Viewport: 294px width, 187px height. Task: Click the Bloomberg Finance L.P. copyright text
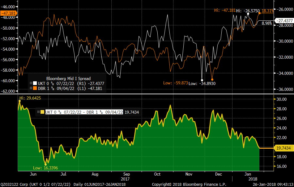[x=189, y=185]
